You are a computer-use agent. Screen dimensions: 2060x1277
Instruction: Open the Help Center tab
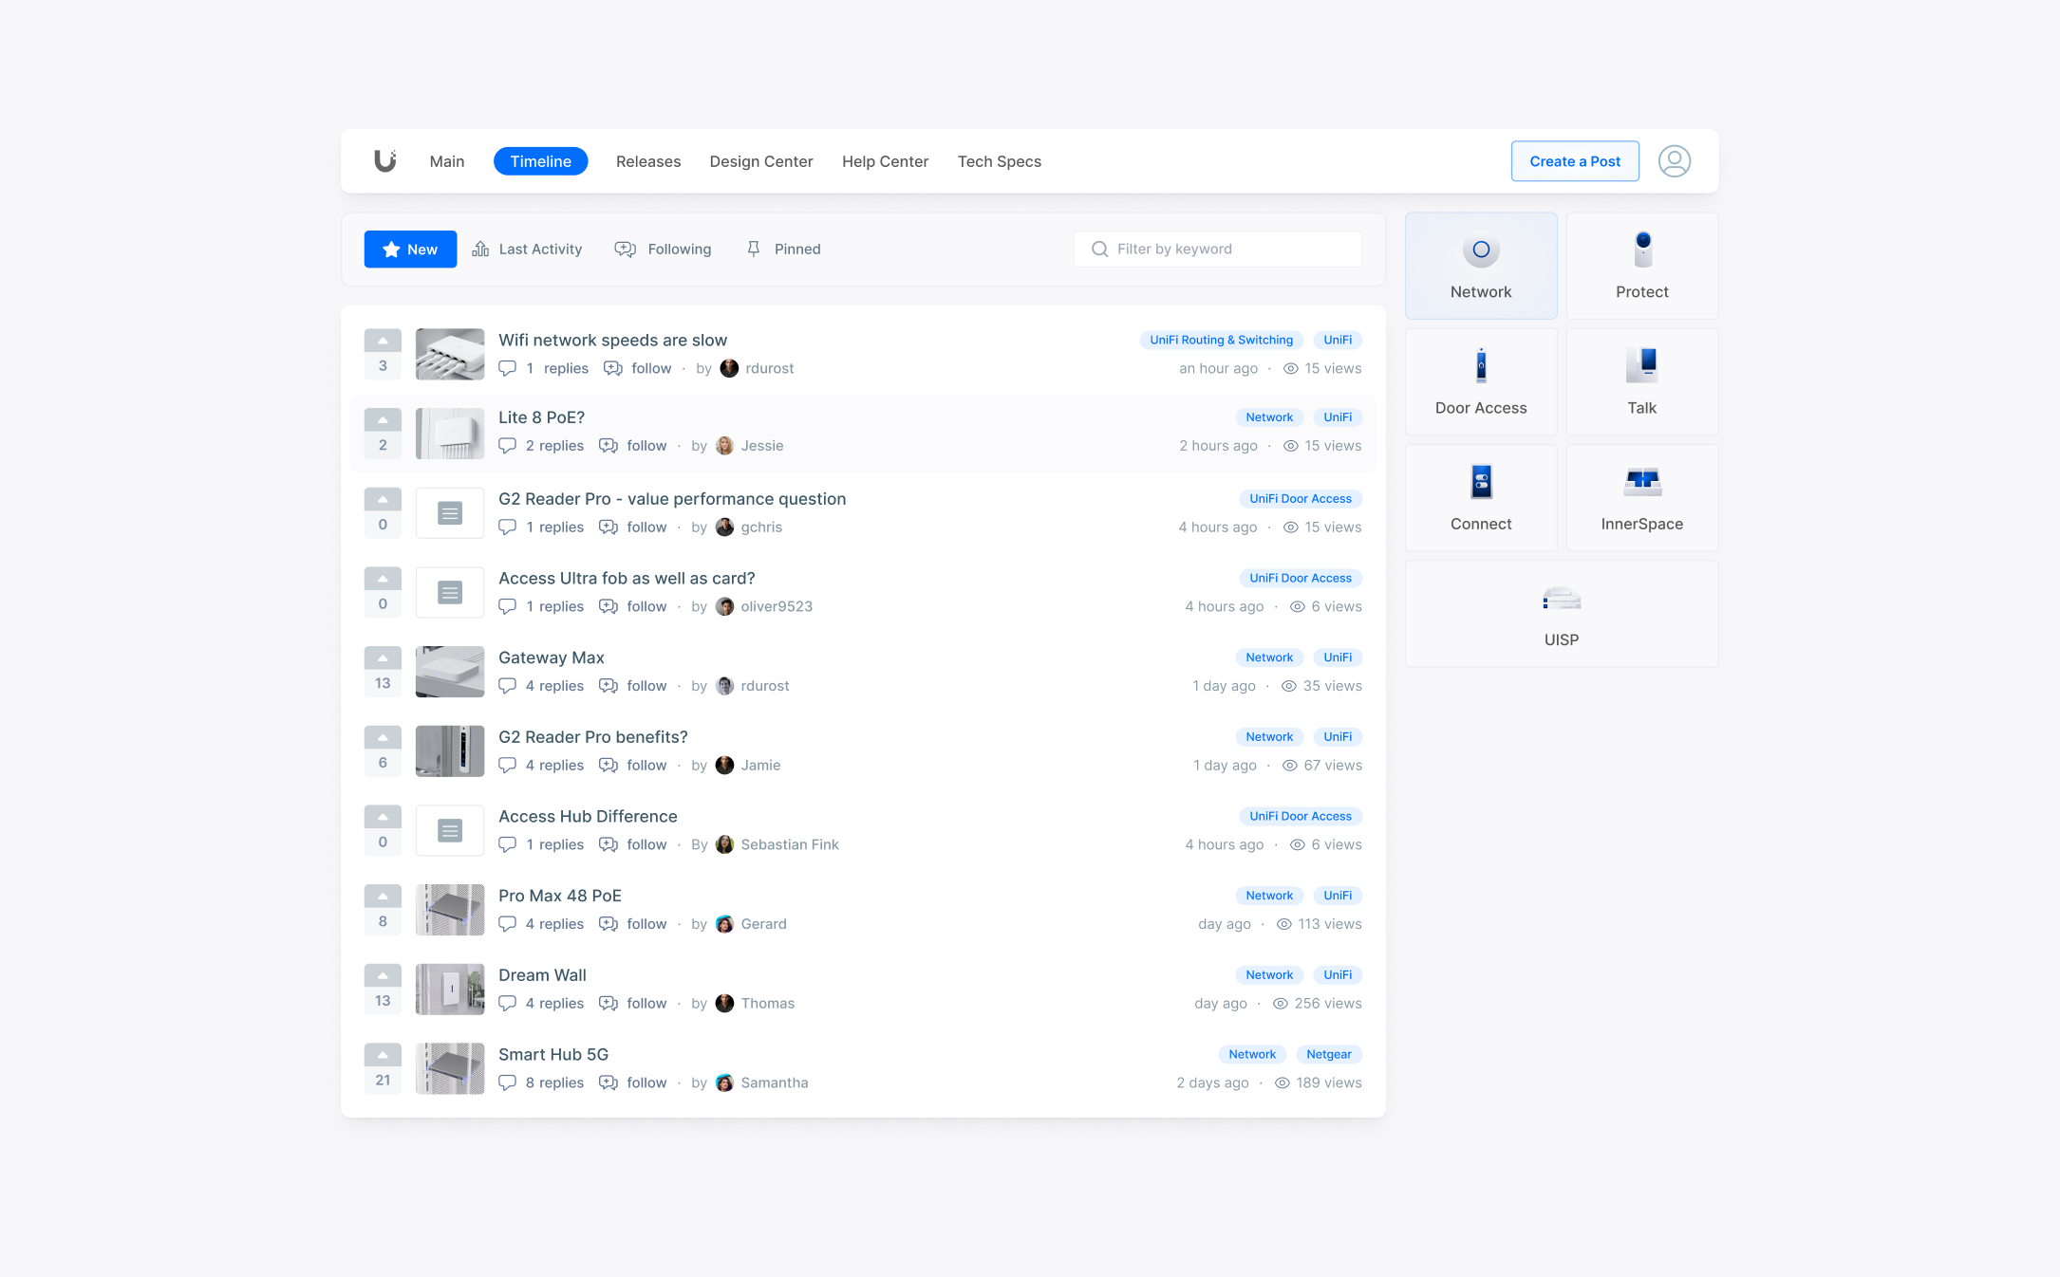click(885, 161)
